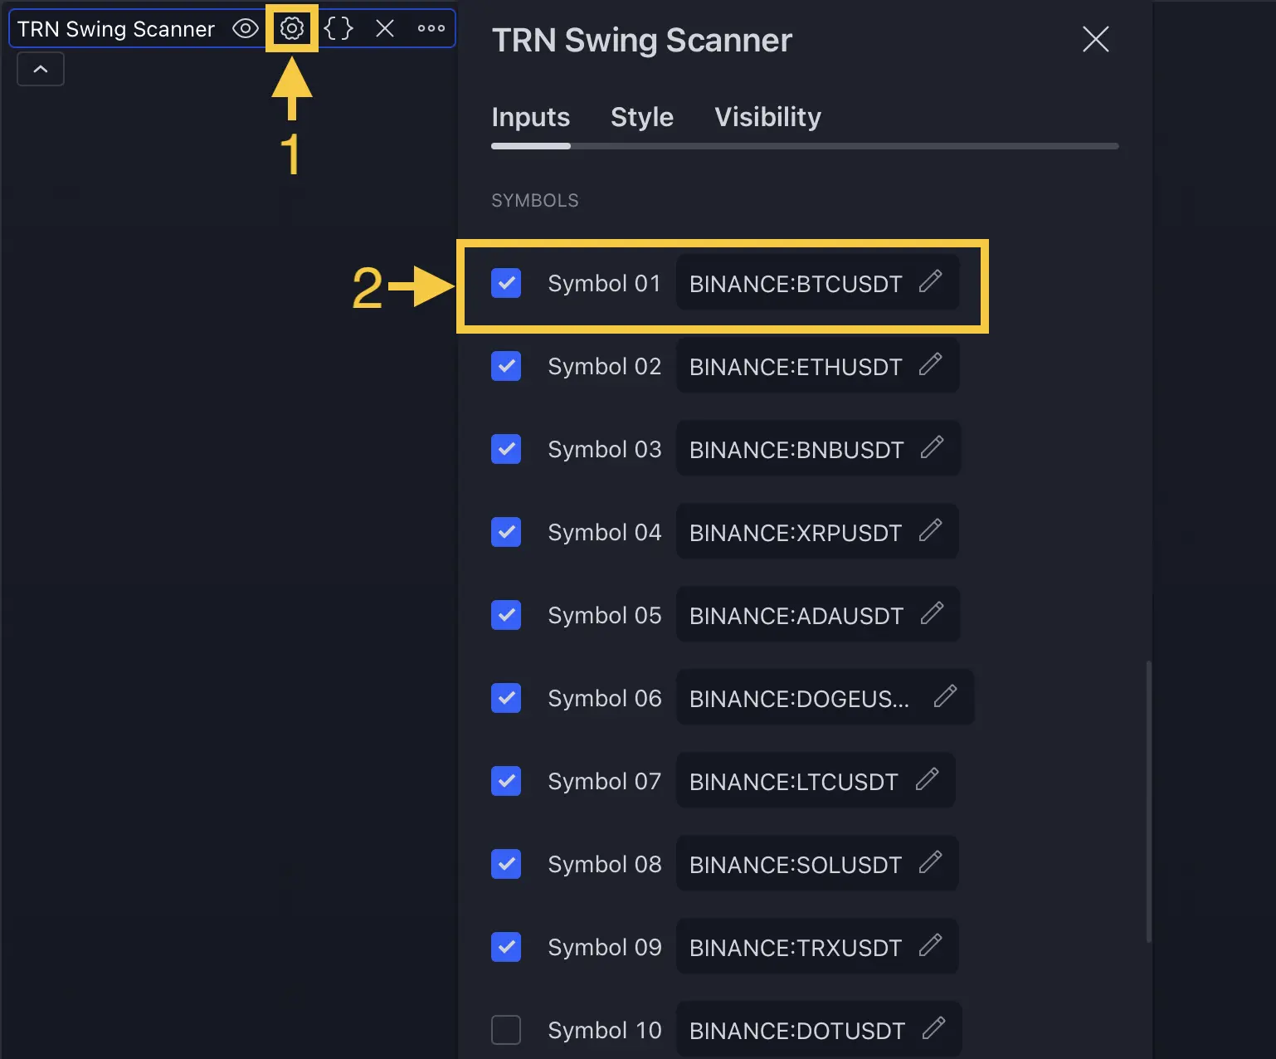Collapse the indicator legend with the chevron

click(40, 69)
